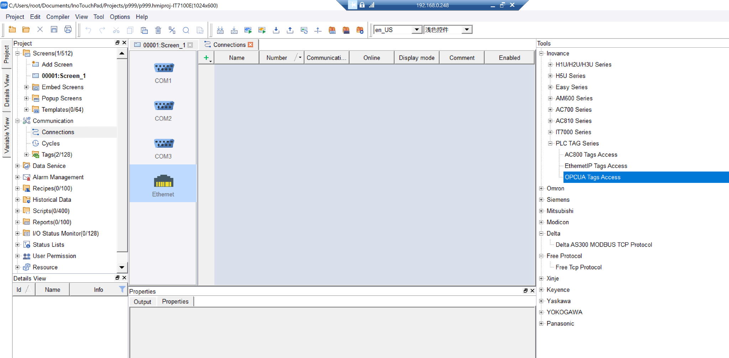Click the Download to device icon

point(276,30)
